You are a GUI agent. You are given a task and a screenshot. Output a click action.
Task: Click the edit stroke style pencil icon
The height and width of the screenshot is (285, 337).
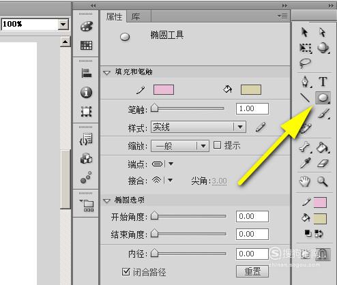tap(260, 127)
